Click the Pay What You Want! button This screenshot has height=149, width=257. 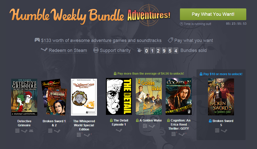click(x=213, y=14)
